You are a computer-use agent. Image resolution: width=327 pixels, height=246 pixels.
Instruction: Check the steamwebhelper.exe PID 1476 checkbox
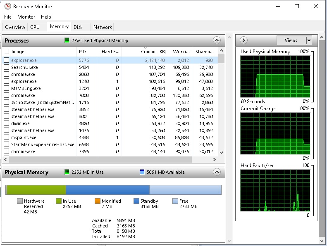7,130
